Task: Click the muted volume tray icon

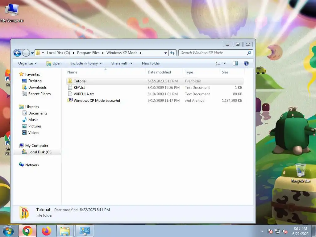Action: pyautogui.click(x=285, y=231)
